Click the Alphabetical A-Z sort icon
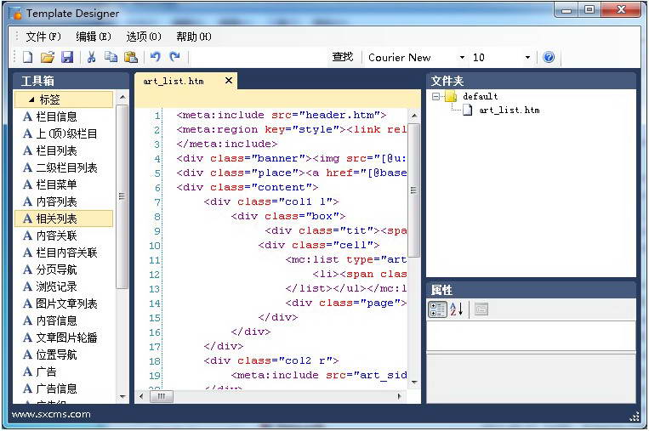 point(457,309)
